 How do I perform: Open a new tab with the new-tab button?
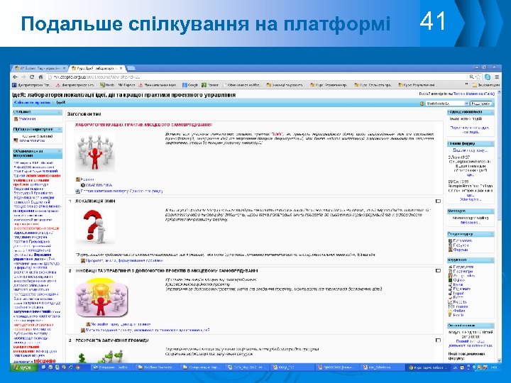point(131,68)
